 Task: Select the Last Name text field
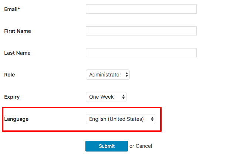pyautogui.click(x=141, y=53)
